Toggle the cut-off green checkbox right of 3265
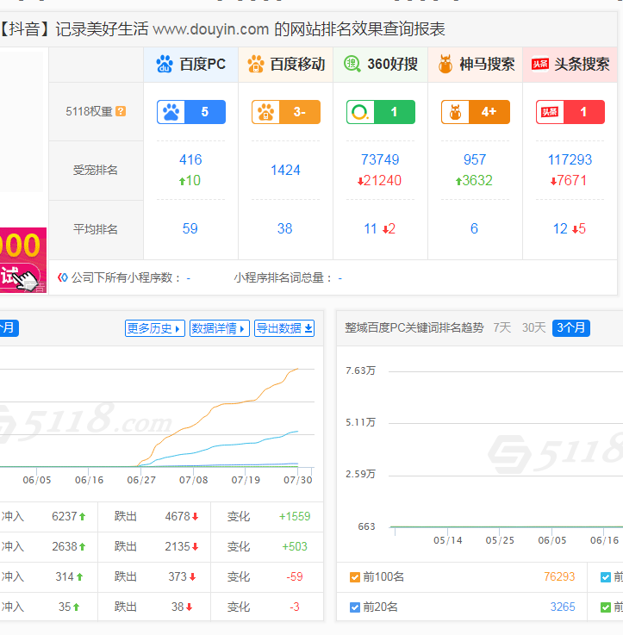The width and height of the screenshot is (623, 635). (606, 607)
